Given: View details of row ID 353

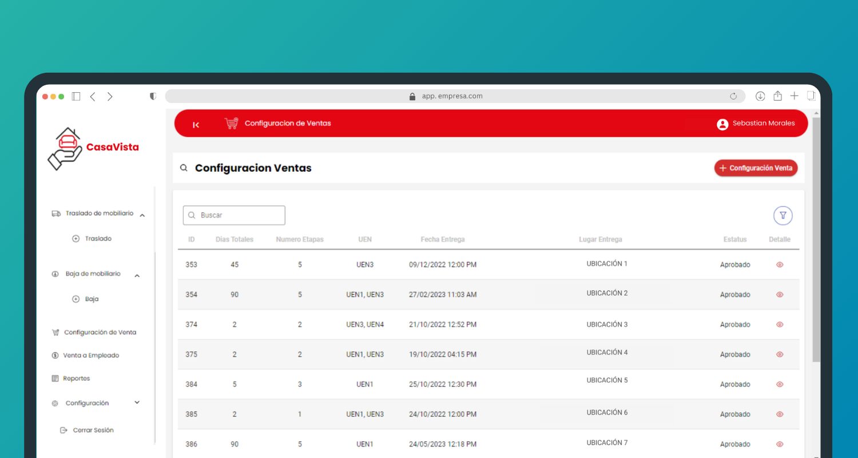Looking at the screenshot, I should (780, 264).
